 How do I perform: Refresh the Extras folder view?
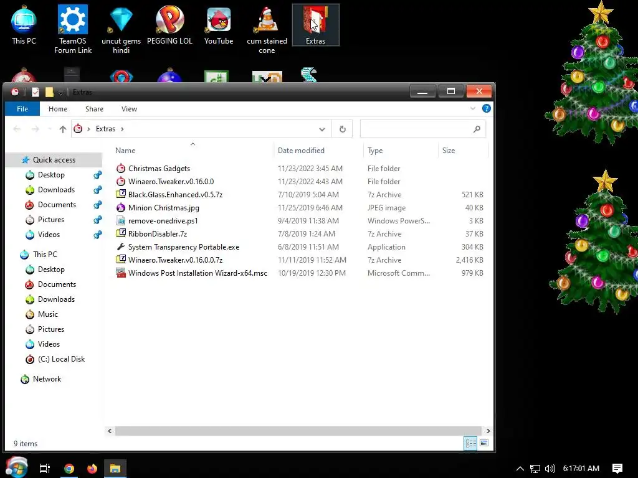point(343,129)
